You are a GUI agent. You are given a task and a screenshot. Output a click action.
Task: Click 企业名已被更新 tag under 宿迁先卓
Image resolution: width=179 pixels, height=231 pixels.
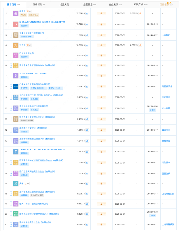[27, 120]
